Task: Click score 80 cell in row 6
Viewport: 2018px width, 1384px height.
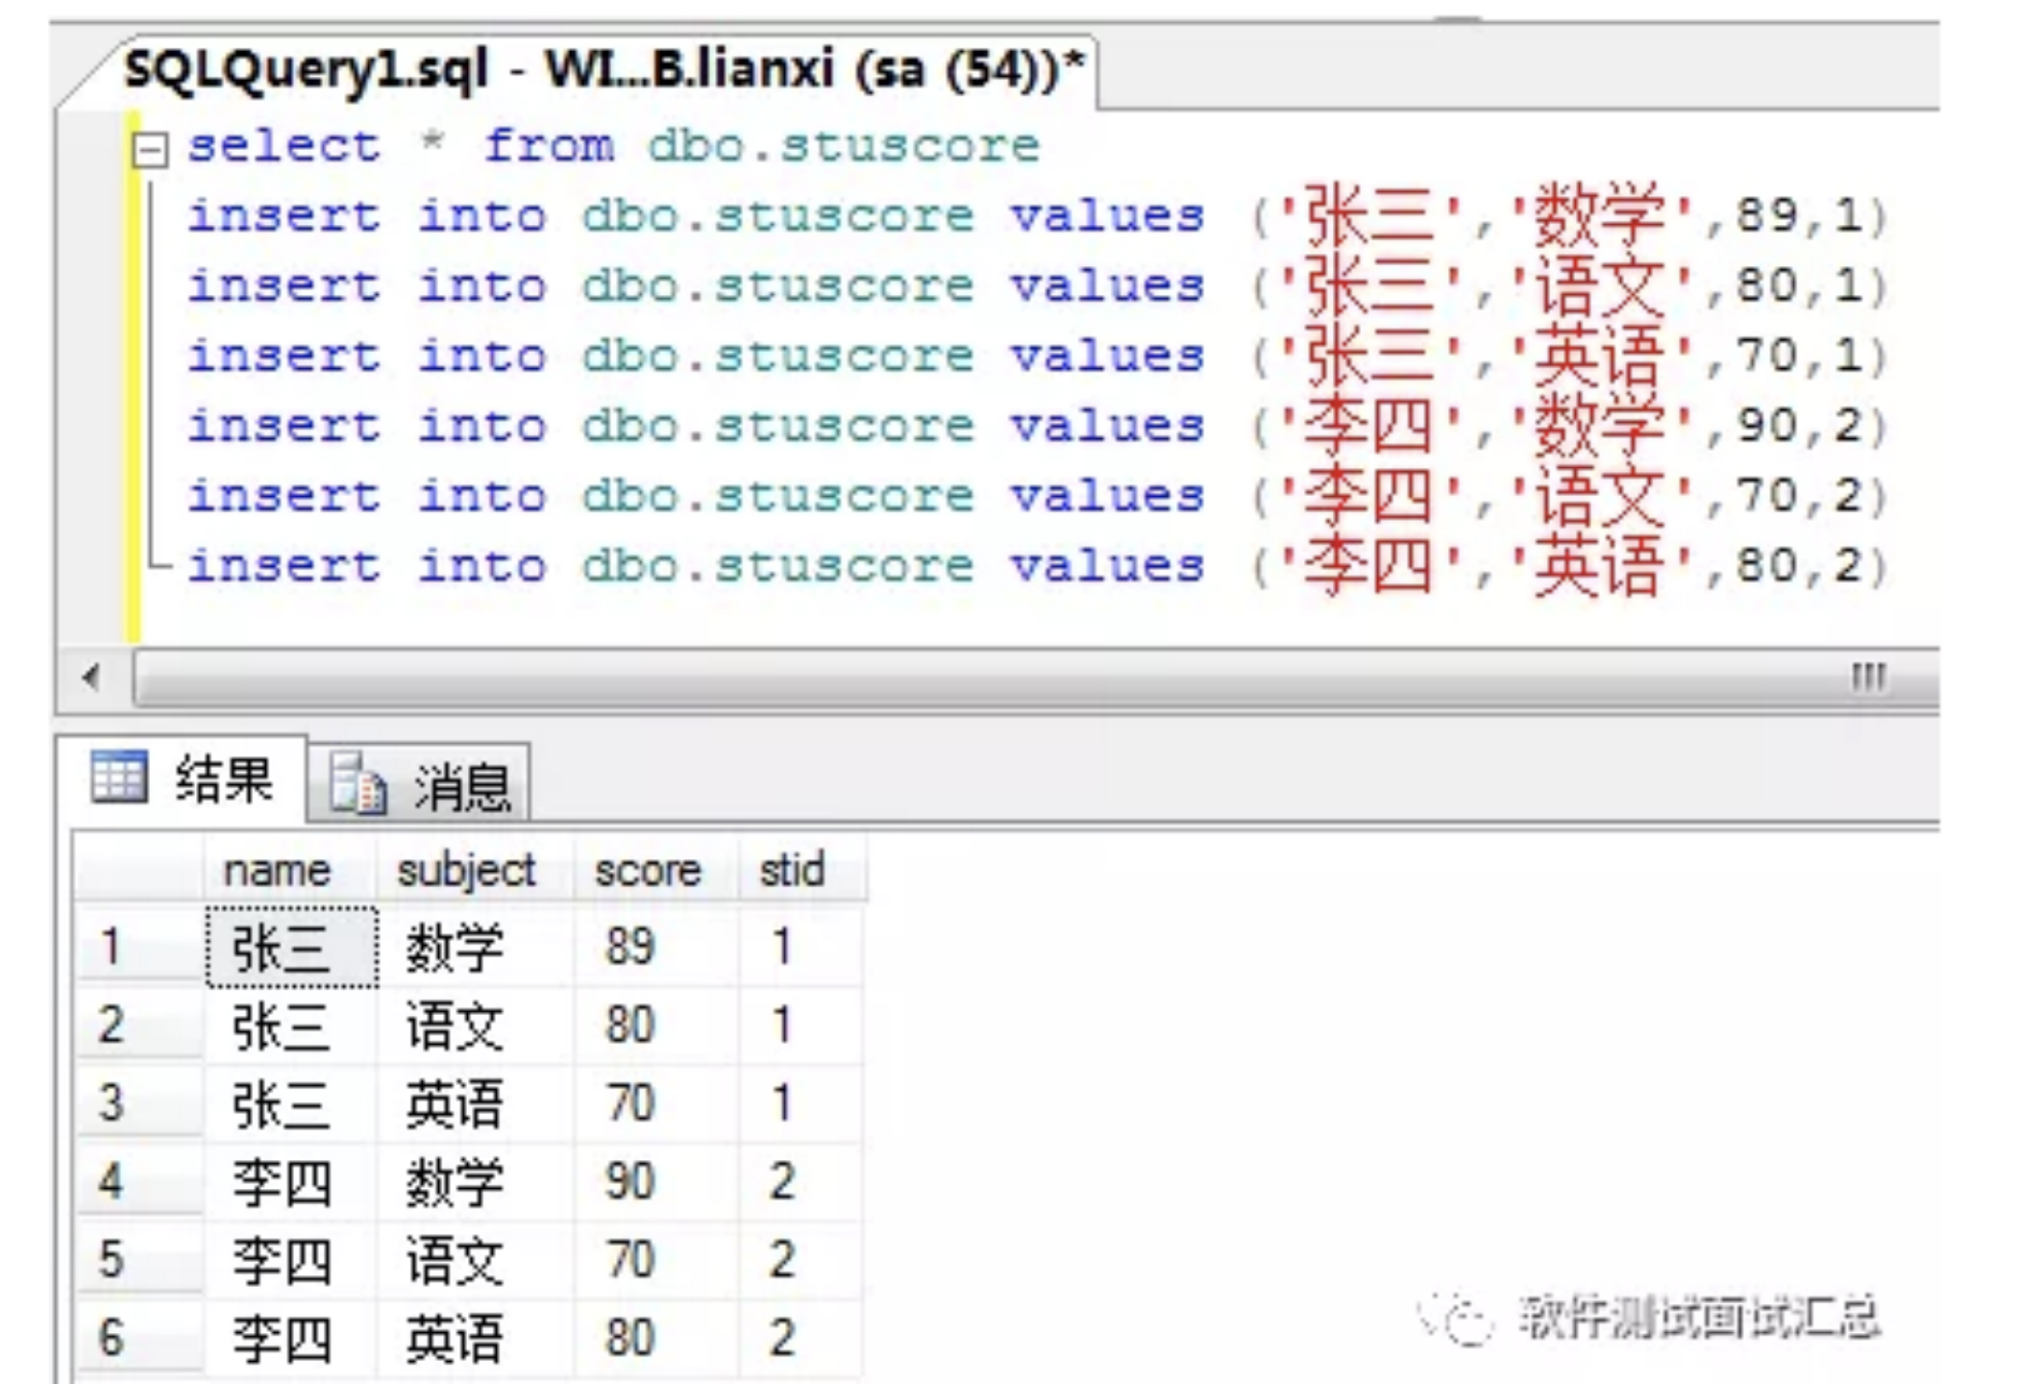Action: (656, 1337)
